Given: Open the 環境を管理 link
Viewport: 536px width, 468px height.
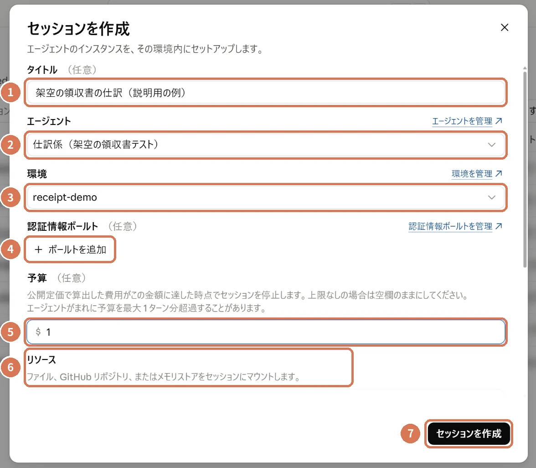Looking at the screenshot, I should (477, 174).
